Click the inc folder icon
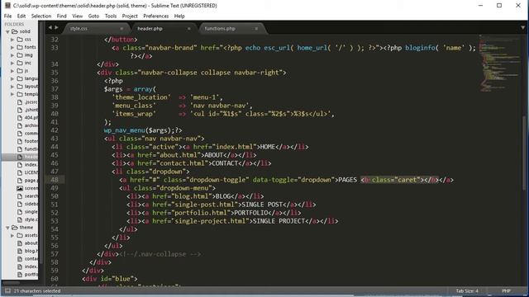The image size is (529, 297). click(20, 63)
